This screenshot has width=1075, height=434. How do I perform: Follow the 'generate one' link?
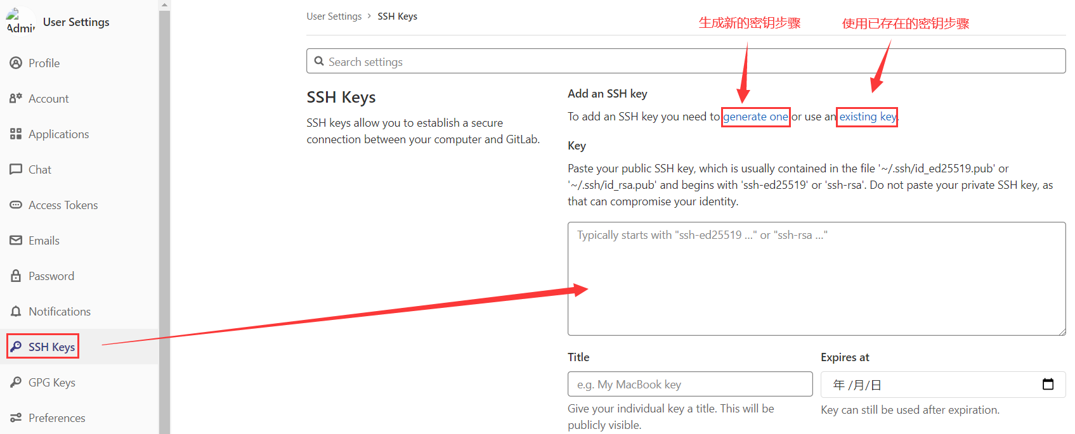point(755,117)
